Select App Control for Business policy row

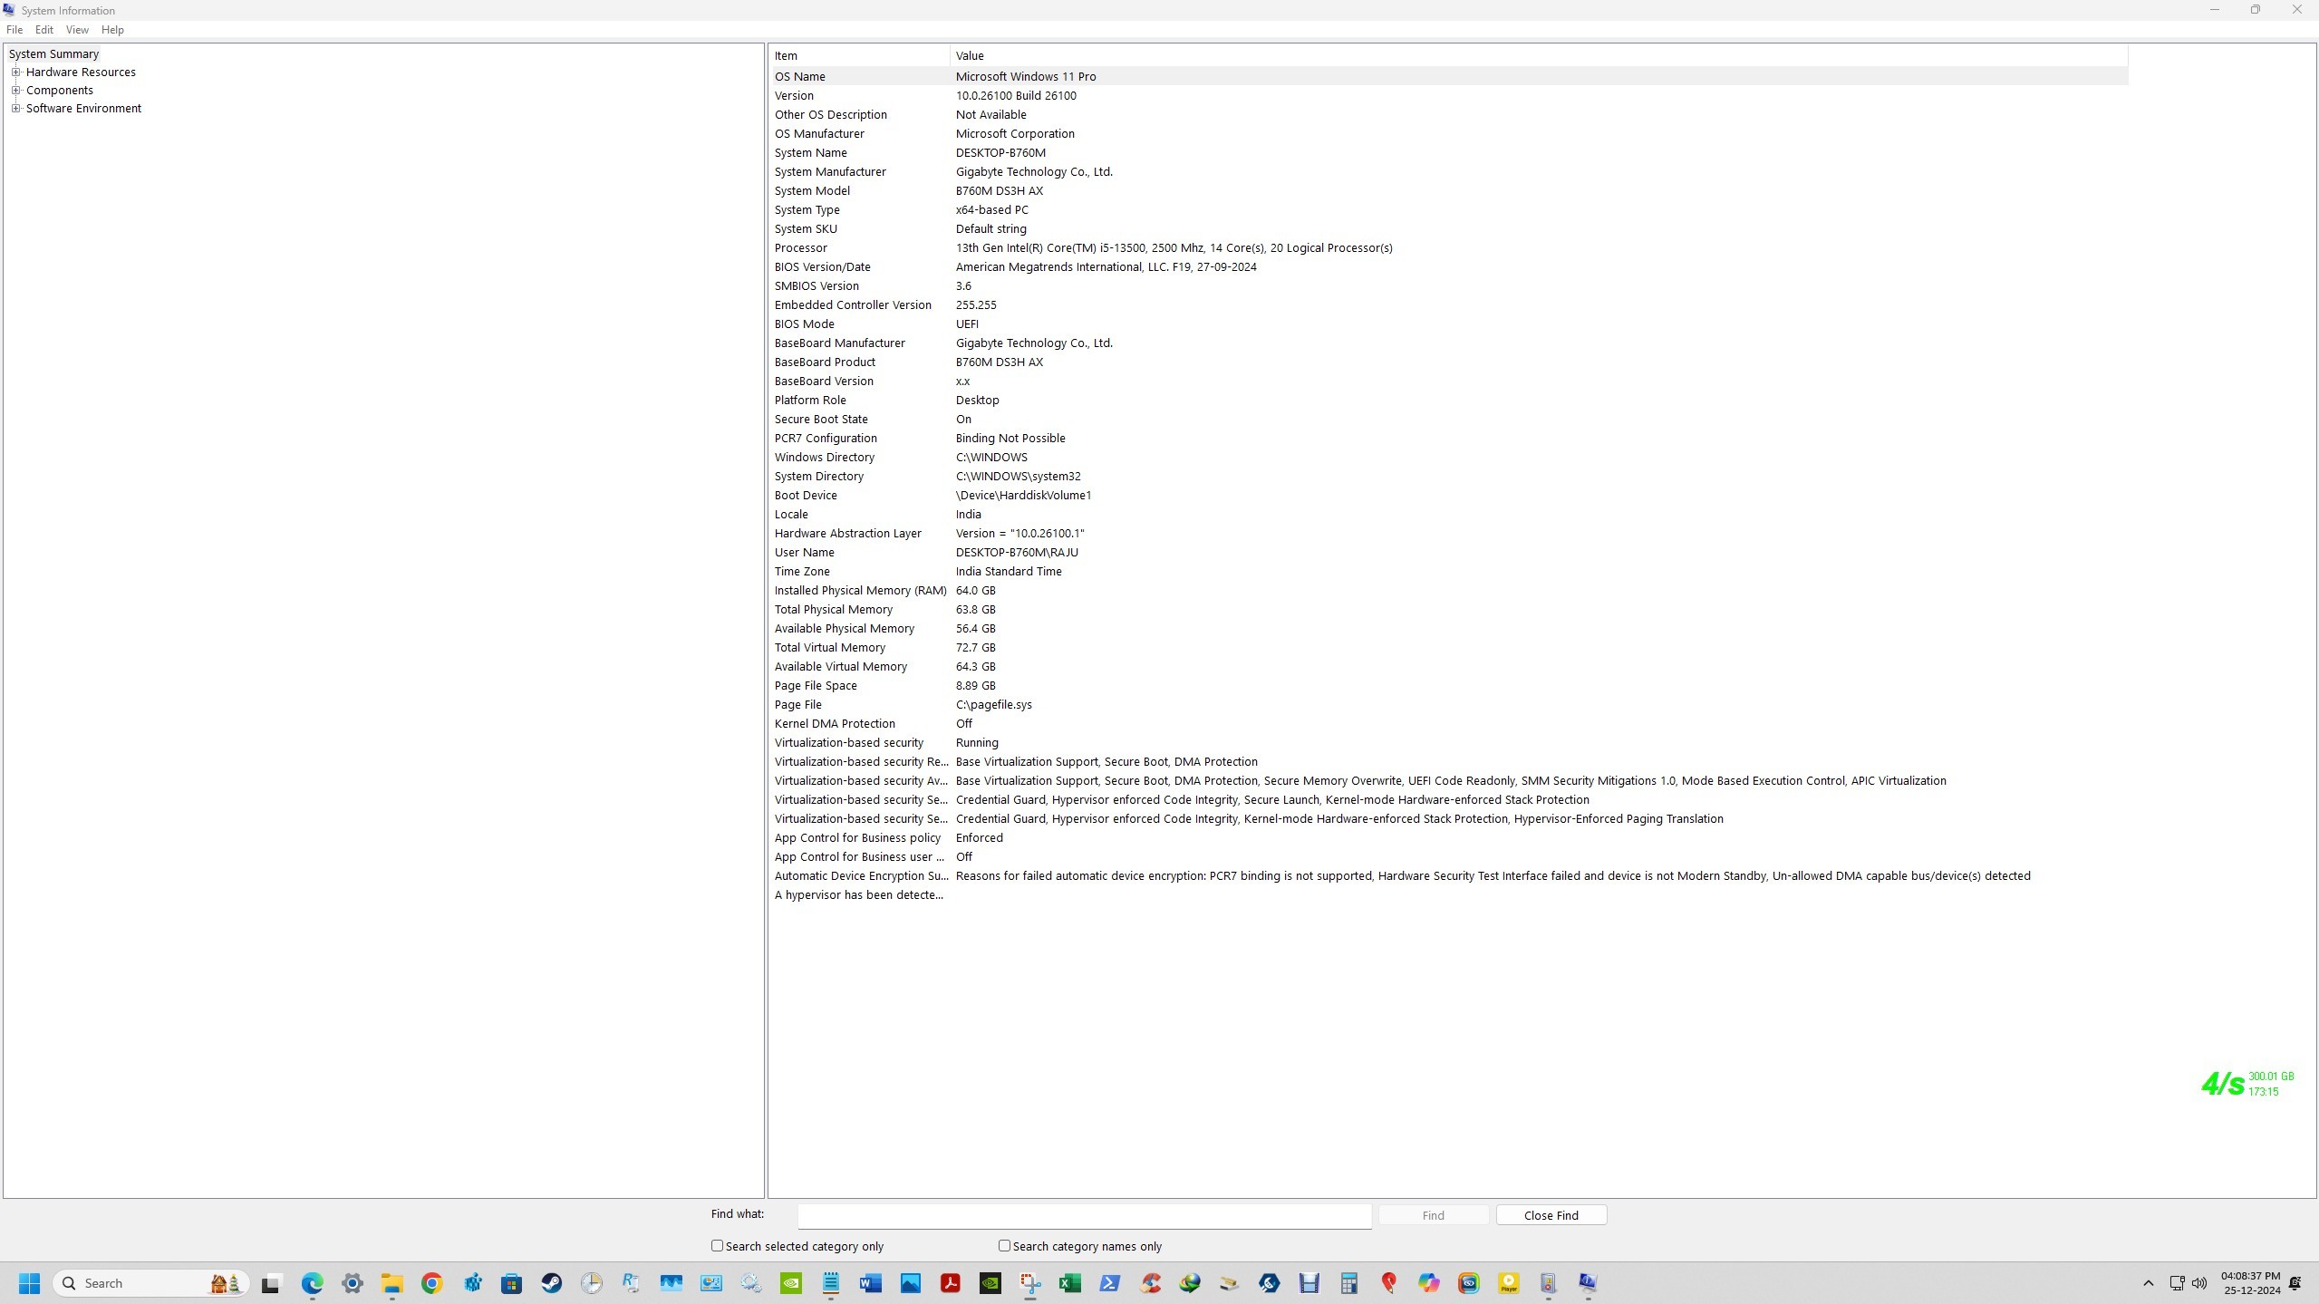tap(1448, 838)
